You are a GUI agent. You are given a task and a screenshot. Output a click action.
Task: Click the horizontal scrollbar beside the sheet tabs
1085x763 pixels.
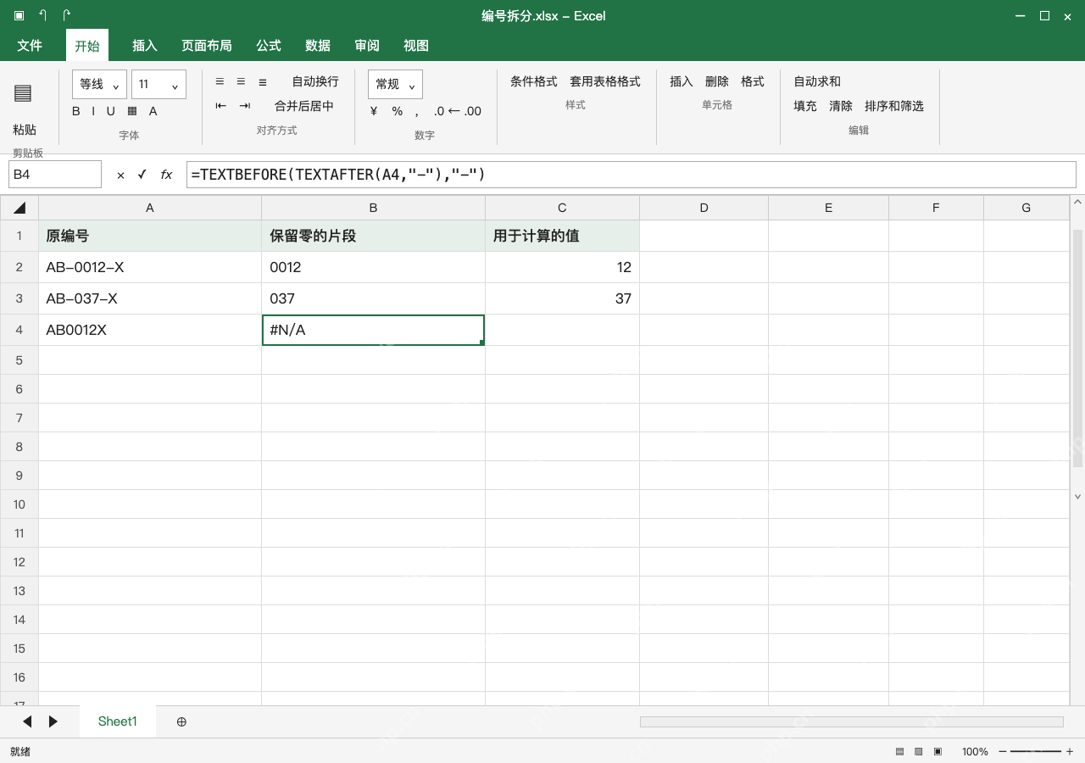tap(851, 721)
